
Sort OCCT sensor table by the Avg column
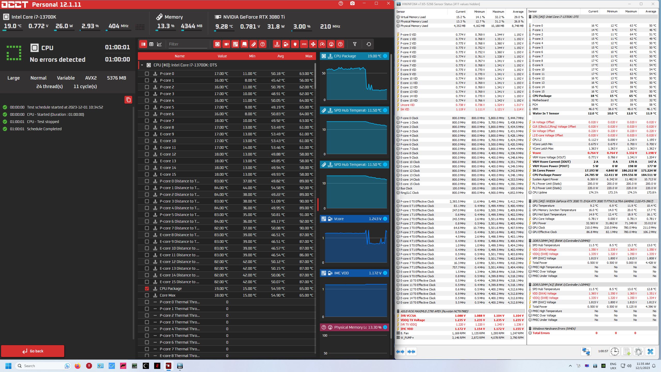pyautogui.click(x=281, y=56)
